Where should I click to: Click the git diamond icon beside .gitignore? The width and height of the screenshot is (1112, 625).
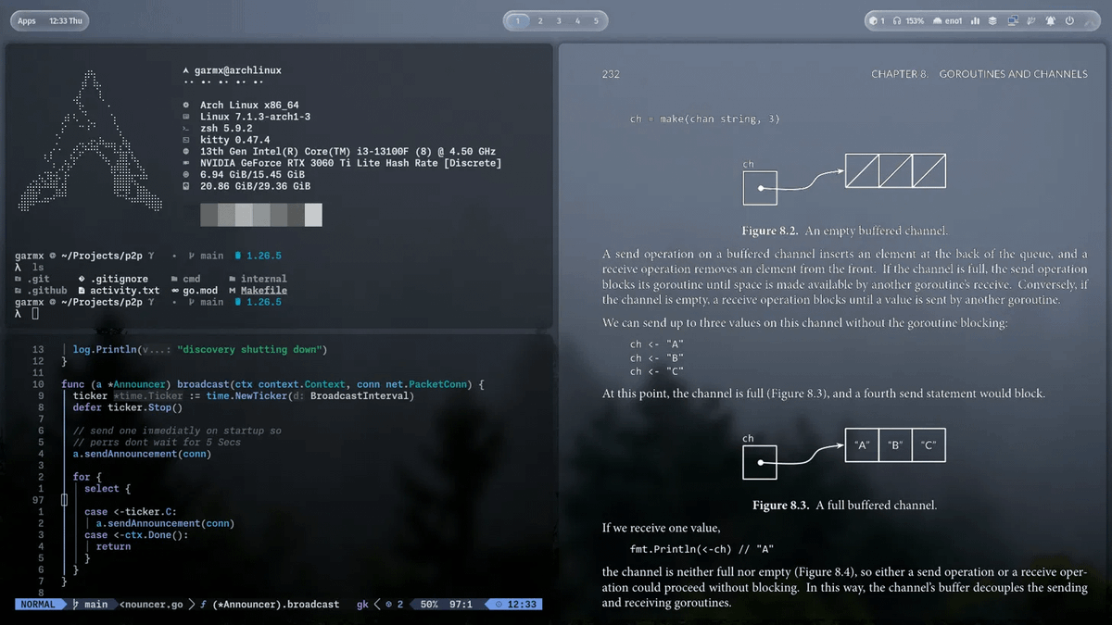click(x=82, y=279)
